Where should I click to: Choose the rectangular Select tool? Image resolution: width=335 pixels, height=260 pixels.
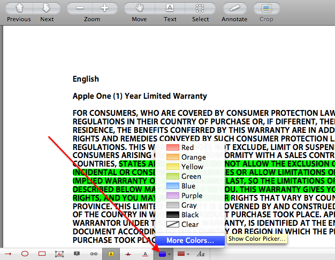click(200, 9)
